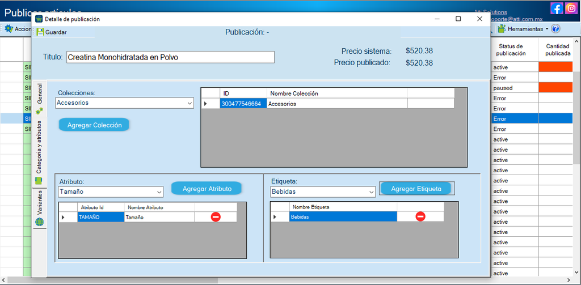Select the Bebidas label row cell
The image size is (581, 285).
click(x=343, y=217)
